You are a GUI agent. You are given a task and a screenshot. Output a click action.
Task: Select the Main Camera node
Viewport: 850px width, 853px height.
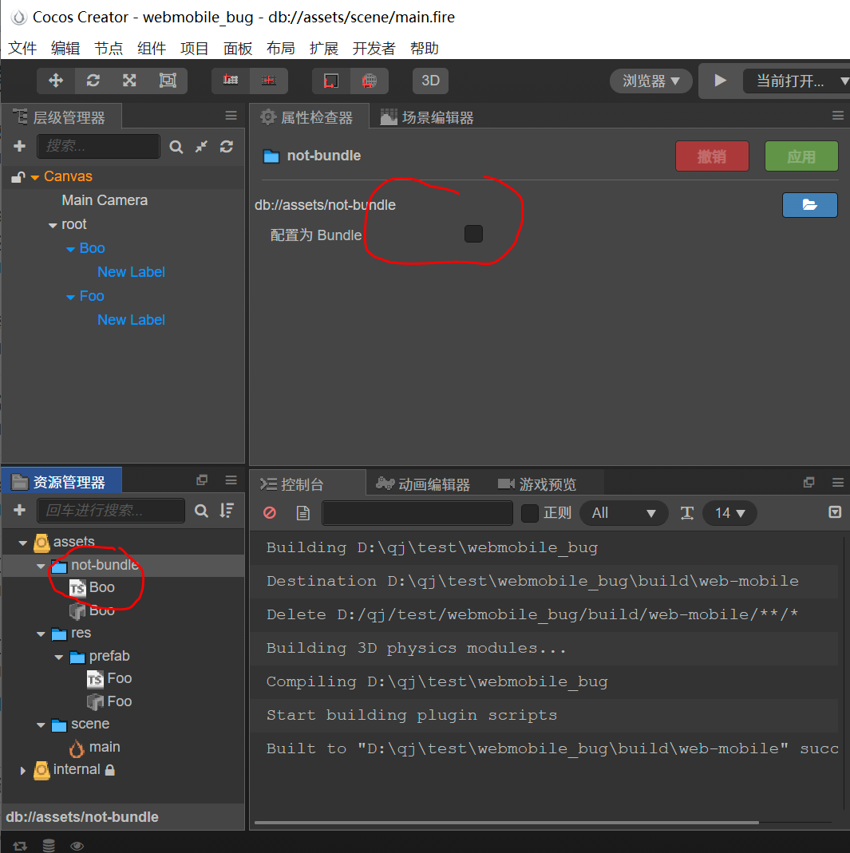pos(105,200)
